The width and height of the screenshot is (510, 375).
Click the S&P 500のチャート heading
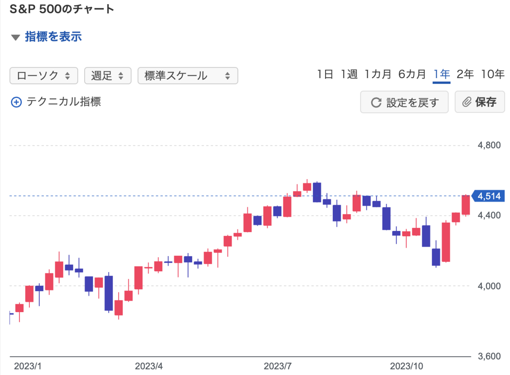click(62, 9)
